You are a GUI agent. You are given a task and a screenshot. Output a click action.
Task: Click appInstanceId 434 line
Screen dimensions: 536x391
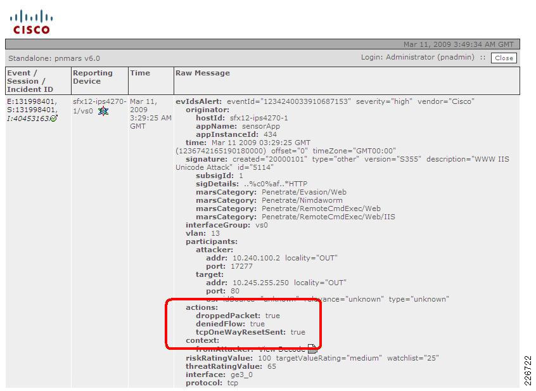236,134
